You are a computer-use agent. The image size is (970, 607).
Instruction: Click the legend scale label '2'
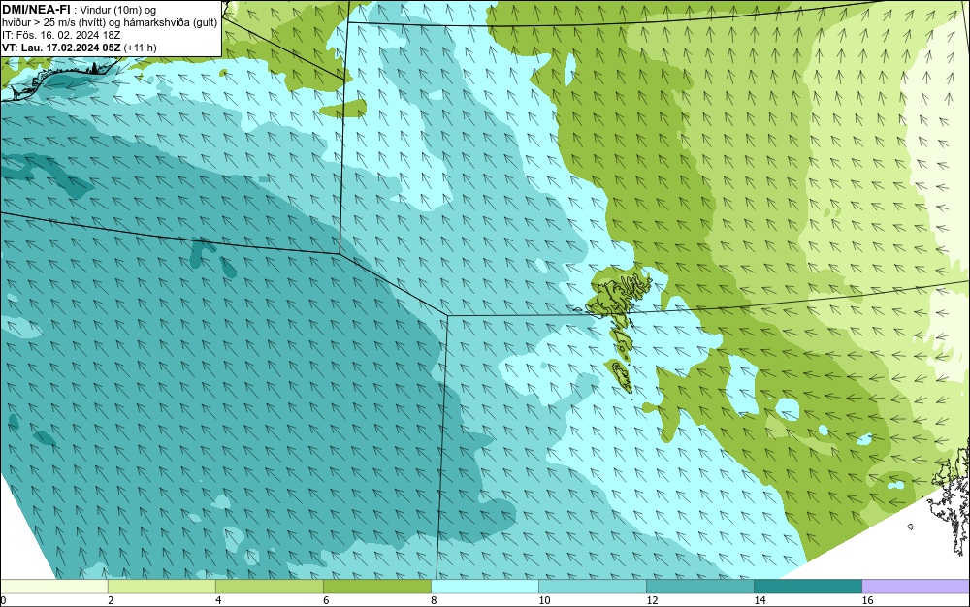pos(111,600)
